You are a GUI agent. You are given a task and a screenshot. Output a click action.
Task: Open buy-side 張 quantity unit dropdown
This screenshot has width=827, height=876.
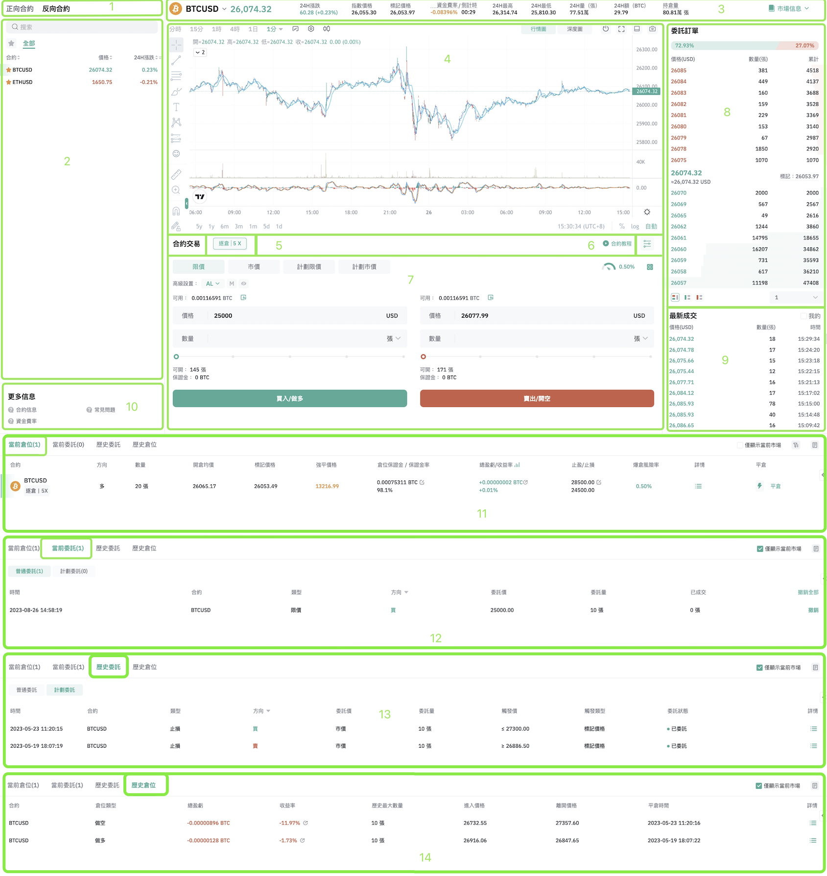(394, 339)
